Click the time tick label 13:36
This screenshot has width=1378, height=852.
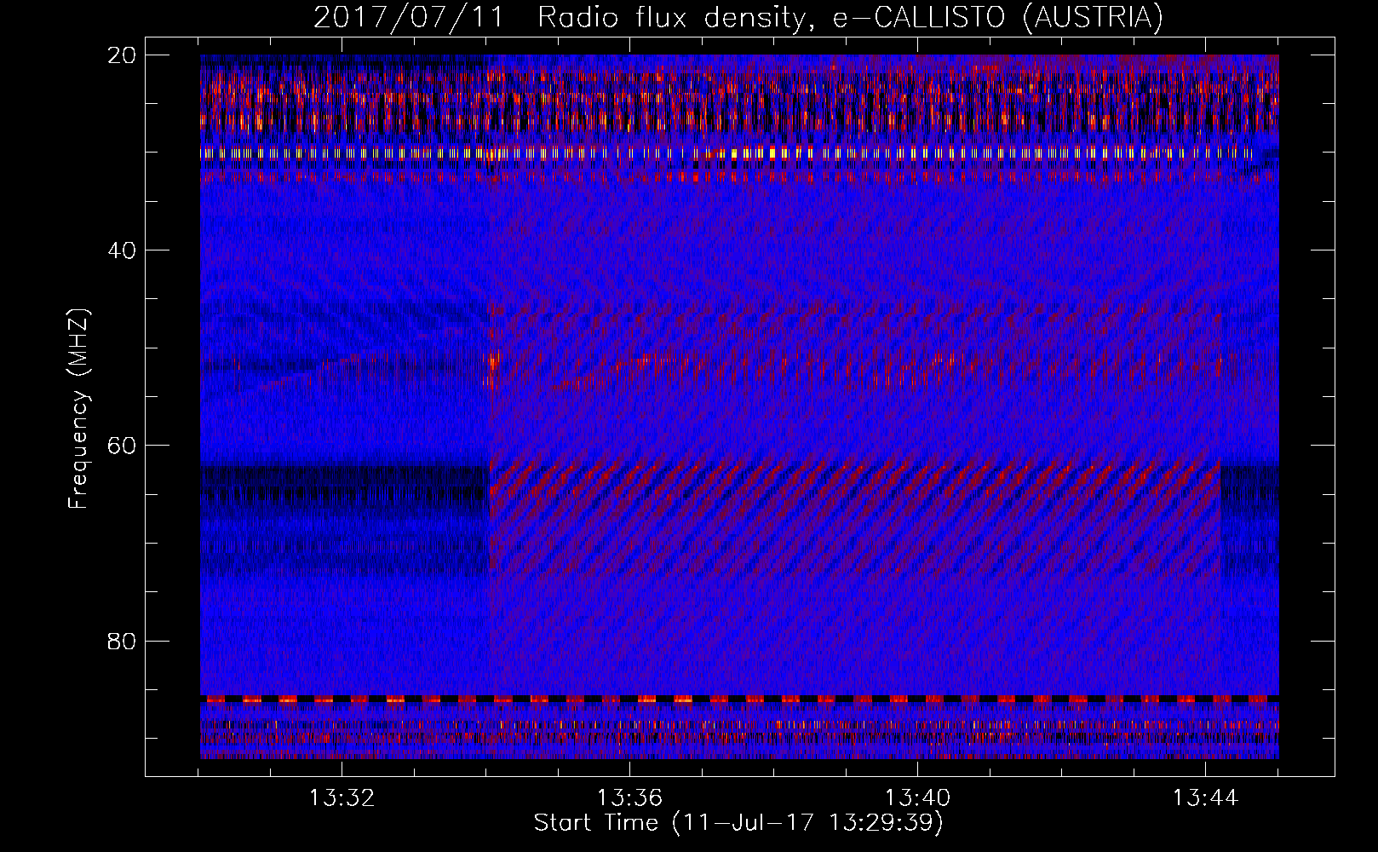(x=629, y=798)
